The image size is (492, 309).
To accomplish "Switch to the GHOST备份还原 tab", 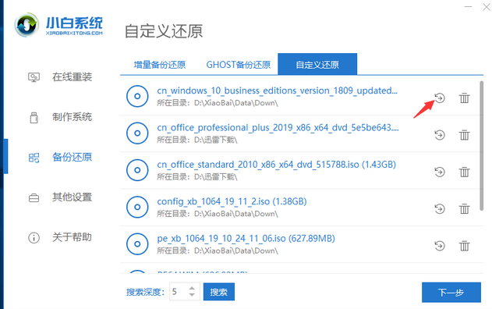I will point(238,65).
